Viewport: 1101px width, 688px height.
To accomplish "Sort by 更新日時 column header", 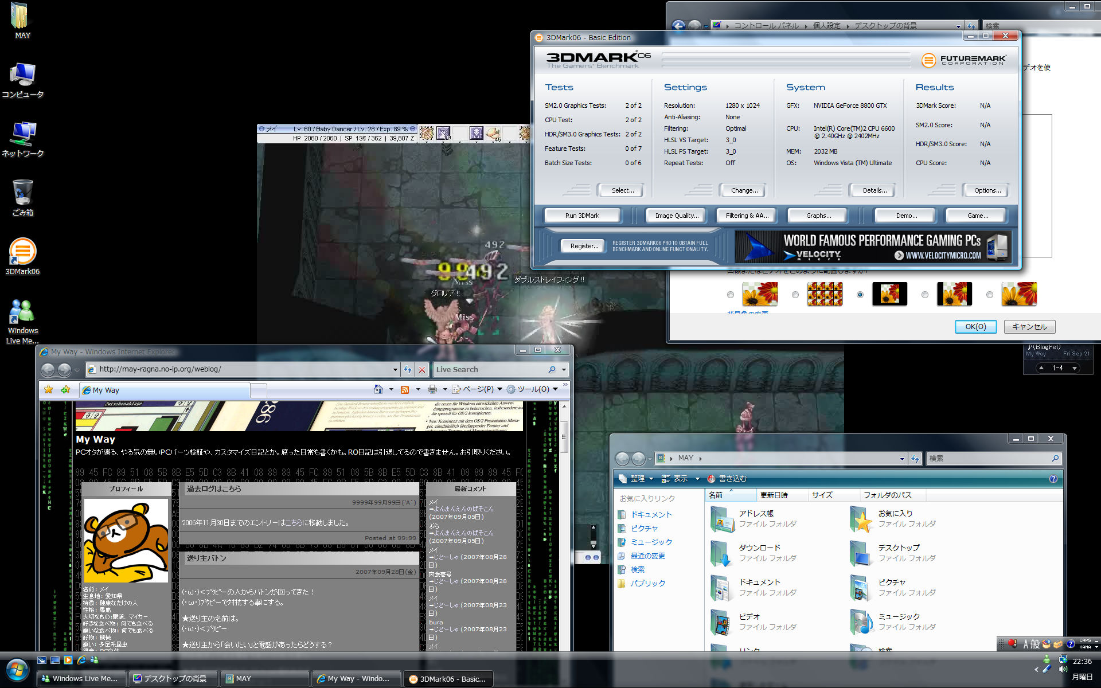I will (x=781, y=495).
